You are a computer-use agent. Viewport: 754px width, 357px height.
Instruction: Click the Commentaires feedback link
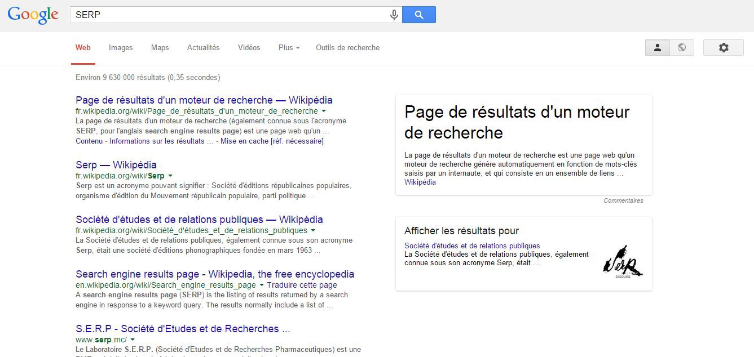coord(623,200)
